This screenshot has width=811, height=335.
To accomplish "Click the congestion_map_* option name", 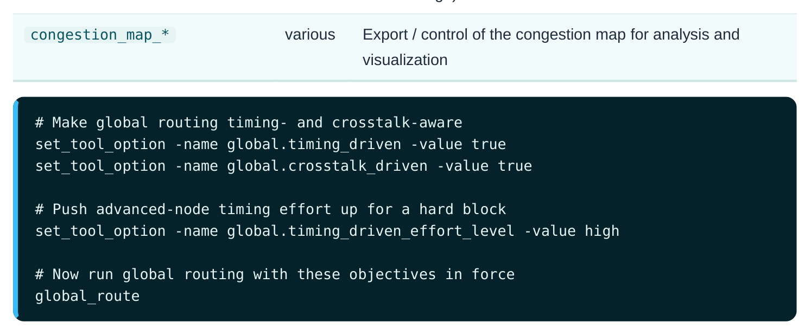I will point(100,35).
